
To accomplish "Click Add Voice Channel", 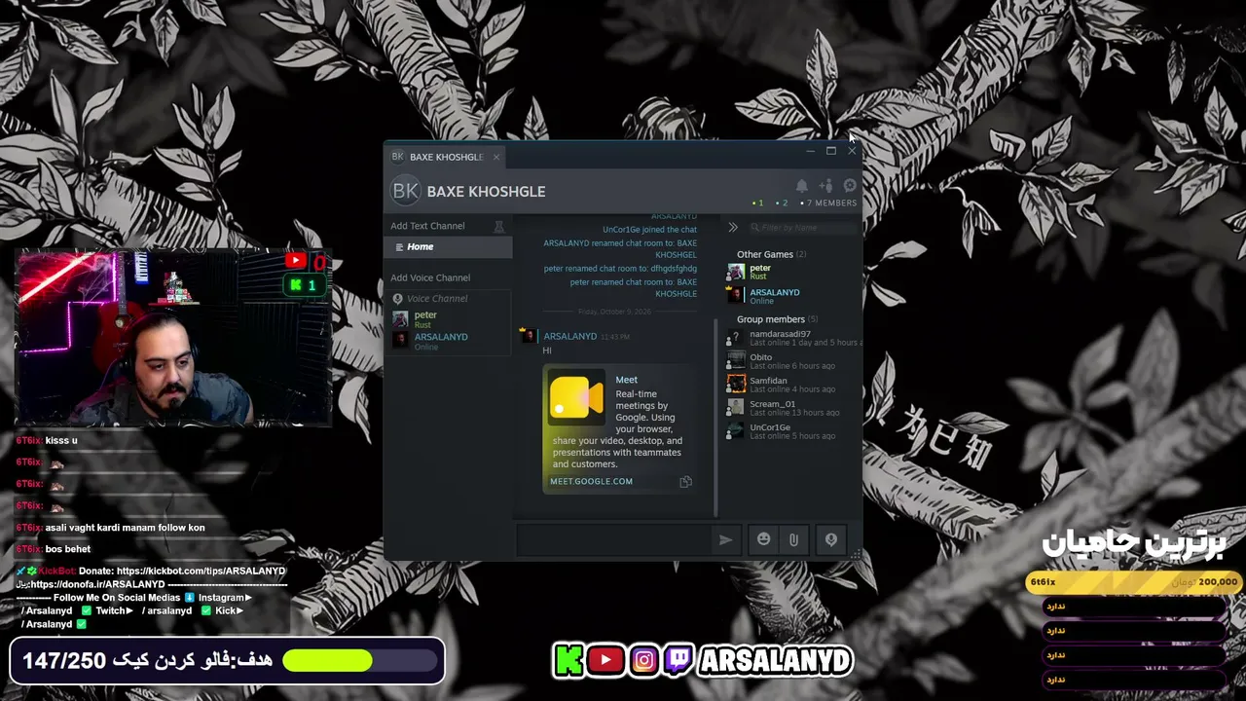I will pos(430,277).
